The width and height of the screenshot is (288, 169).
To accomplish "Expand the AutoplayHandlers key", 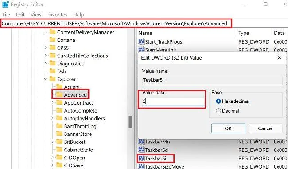I will pyautogui.click(x=52, y=118).
